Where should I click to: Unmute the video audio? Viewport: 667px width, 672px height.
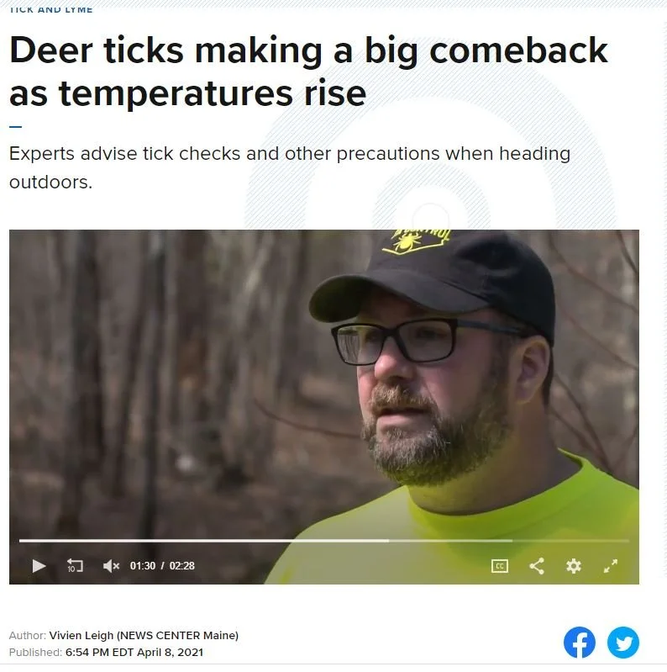[112, 566]
